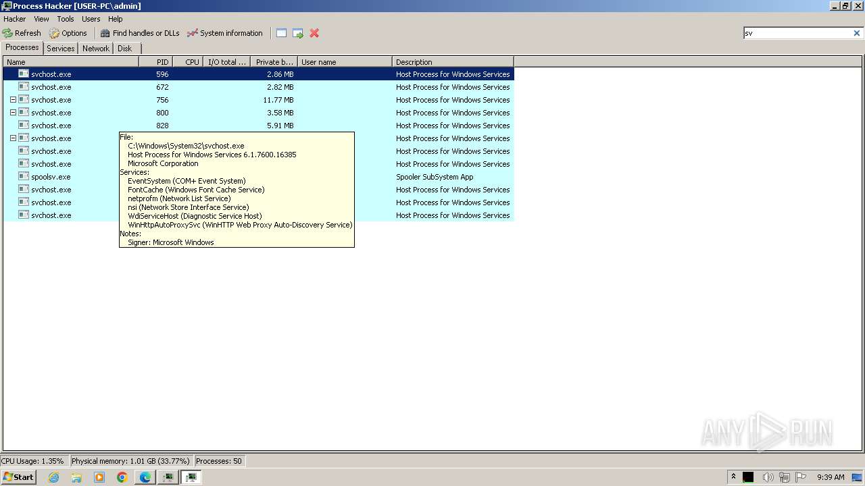Switch to the Processes tab
The image size is (865, 486).
(22, 48)
